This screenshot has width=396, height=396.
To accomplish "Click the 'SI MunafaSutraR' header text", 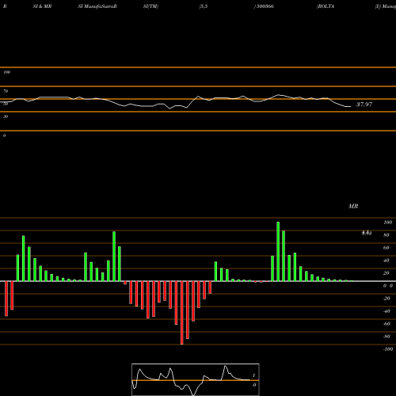I will click(x=97, y=6).
